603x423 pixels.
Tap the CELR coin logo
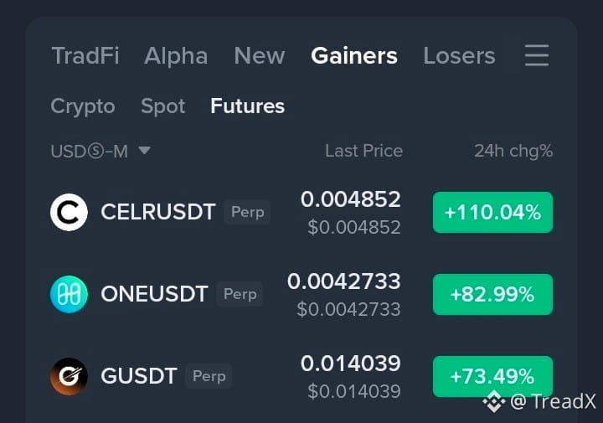(x=69, y=212)
